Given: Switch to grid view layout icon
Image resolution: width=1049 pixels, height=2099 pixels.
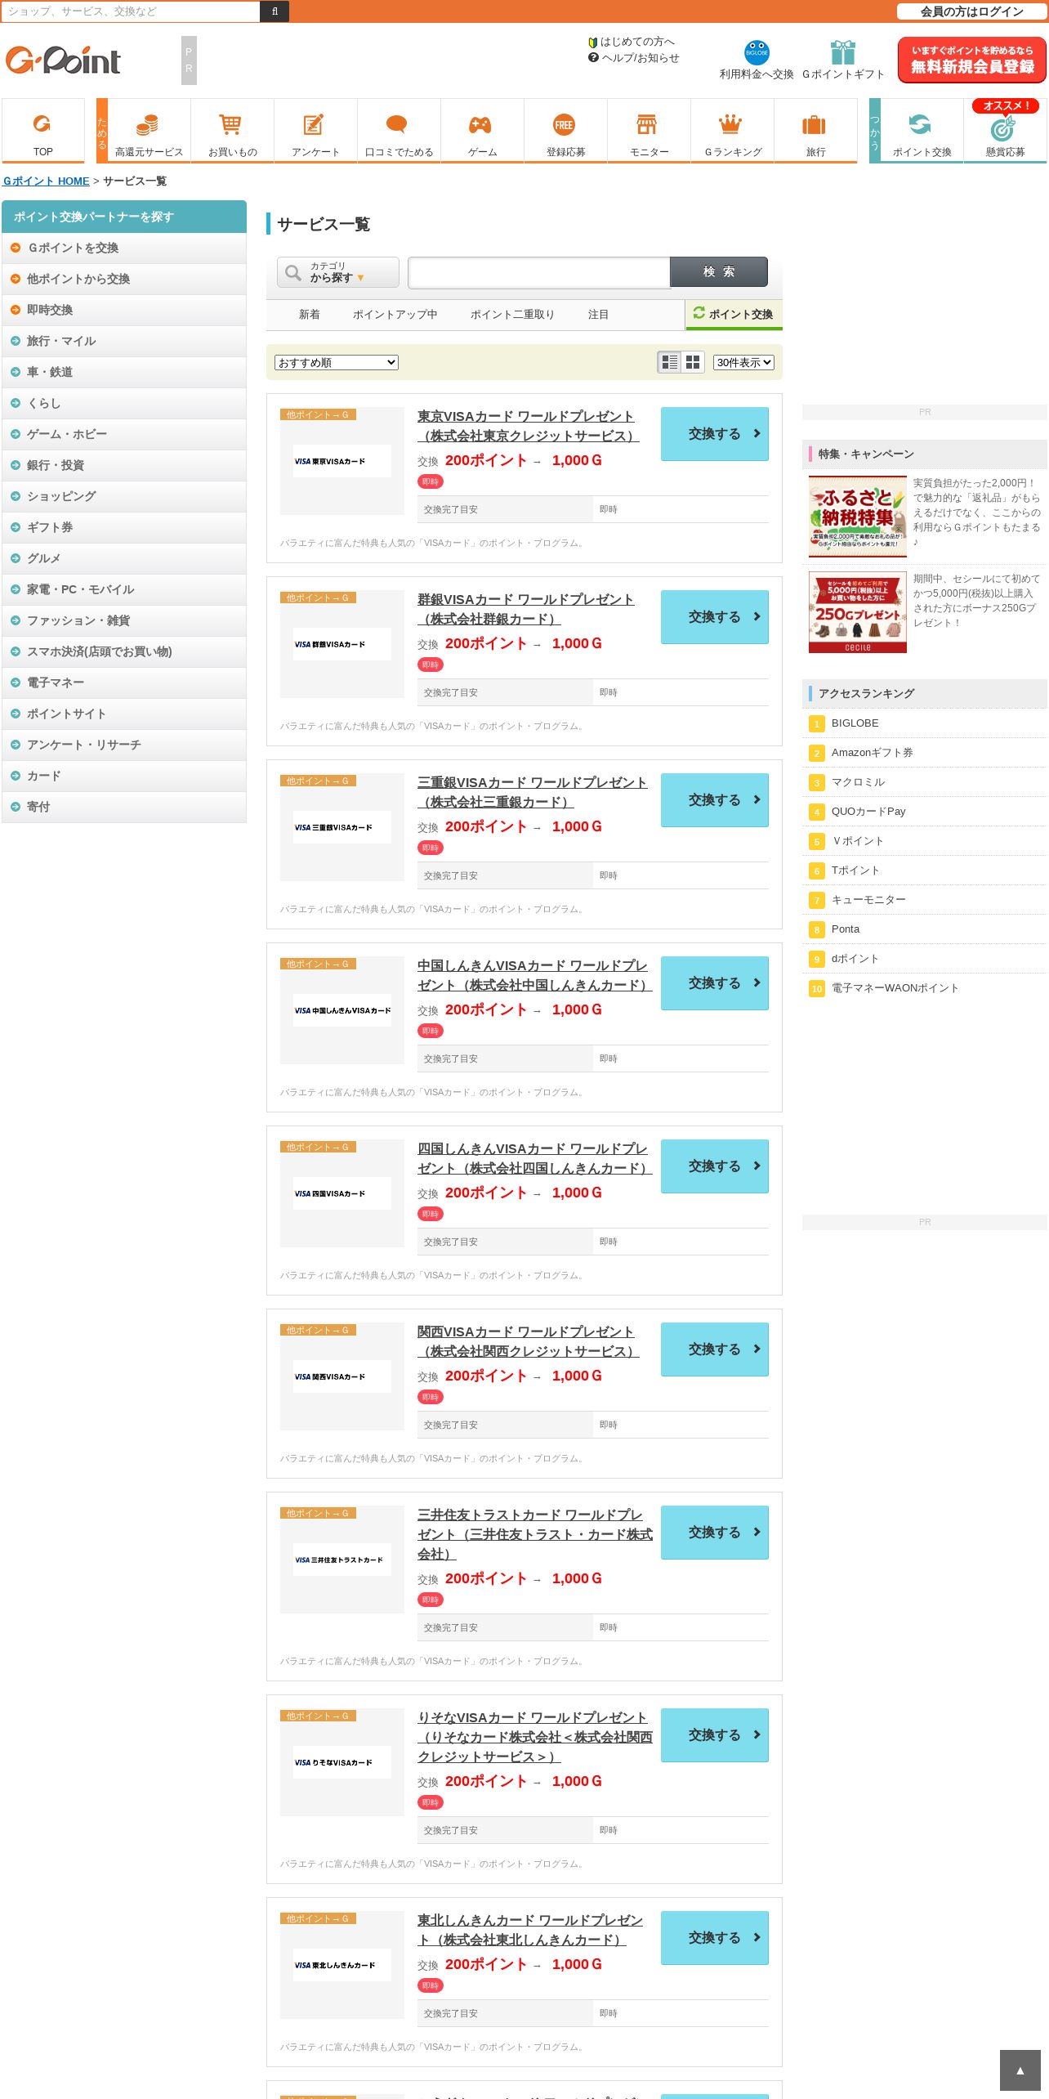Looking at the screenshot, I should tap(693, 362).
